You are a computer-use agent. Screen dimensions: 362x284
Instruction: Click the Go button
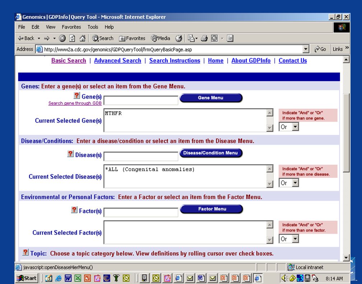click(x=320, y=49)
